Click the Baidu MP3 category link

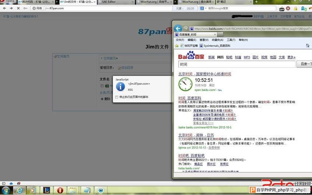247,57
